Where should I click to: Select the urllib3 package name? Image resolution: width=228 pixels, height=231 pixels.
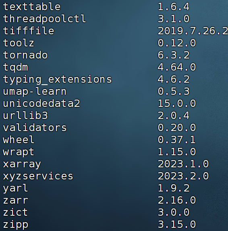tap(25, 115)
